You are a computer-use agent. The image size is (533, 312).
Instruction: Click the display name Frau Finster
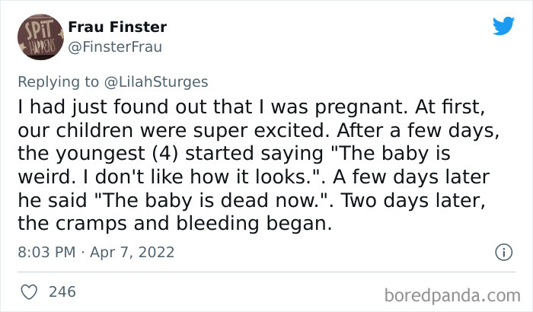(117, 27)
